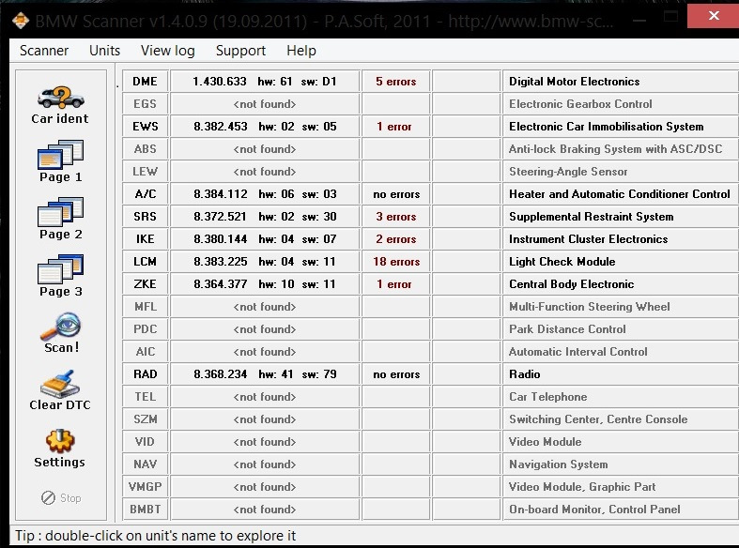Open the Help menu
Image resolution: width=739 pixels, height=548 pixels.
pos(301,51)
